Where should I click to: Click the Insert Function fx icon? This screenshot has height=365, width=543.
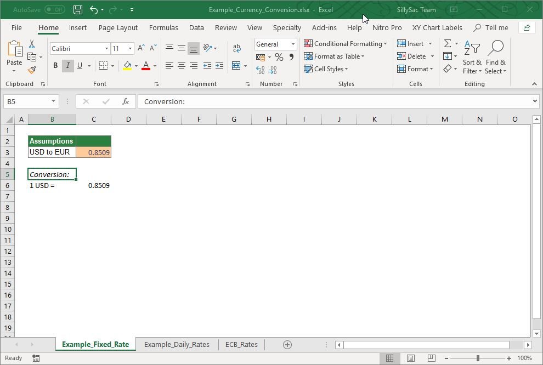[x=126, y=101]
